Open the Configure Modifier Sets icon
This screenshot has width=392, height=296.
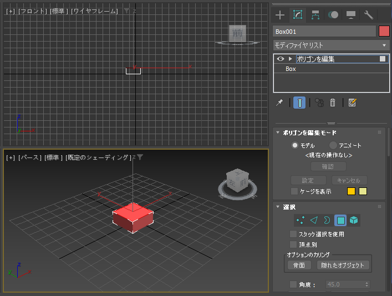pos(352,103)
